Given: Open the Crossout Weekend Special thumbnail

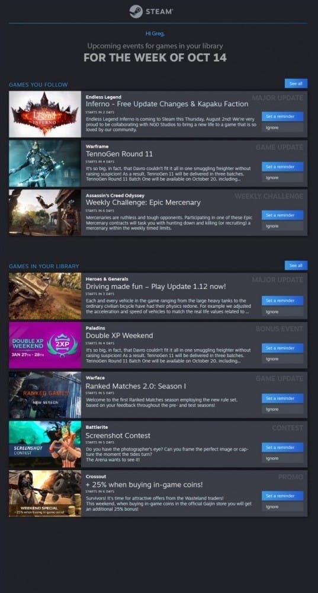Looking at the screenshot, I should tap(45, 493).
